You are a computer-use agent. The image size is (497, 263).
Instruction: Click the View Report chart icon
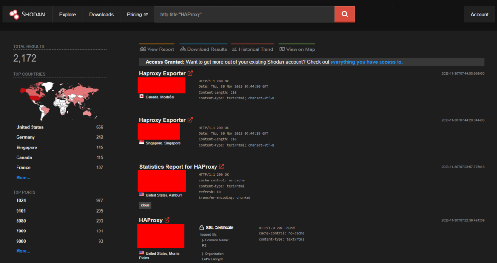tap(143, 49)
